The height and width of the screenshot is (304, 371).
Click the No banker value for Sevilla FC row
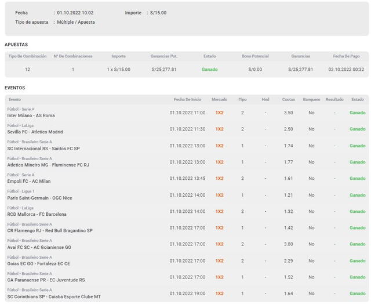coord(311,129)
